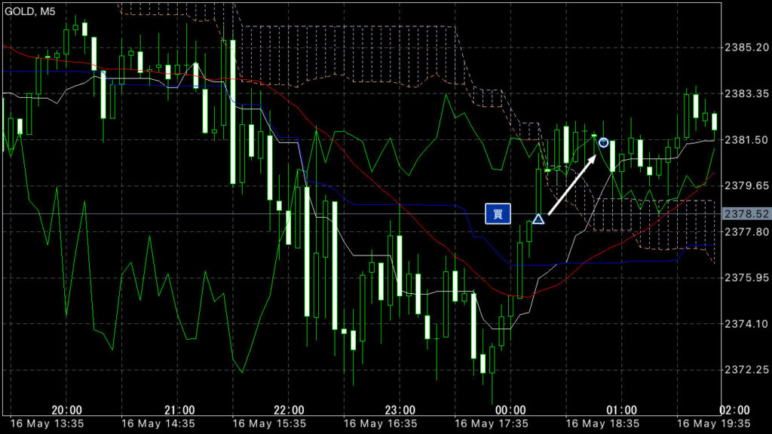Select the triangle entry marker
The width and height of the screenshot is (772, 434).
(x=538, y=219)
